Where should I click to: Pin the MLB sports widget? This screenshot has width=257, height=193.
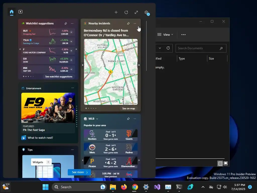point(128,119)
